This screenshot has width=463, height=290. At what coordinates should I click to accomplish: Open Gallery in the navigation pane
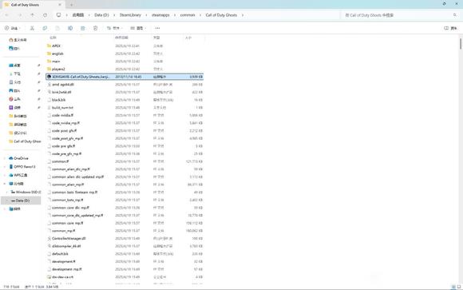point(14,48)
